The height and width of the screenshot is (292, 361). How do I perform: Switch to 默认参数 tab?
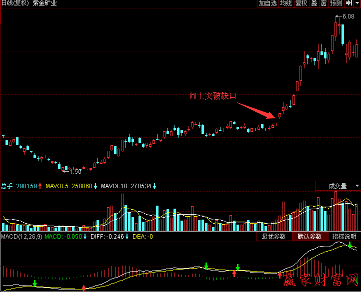coord(309,237)
